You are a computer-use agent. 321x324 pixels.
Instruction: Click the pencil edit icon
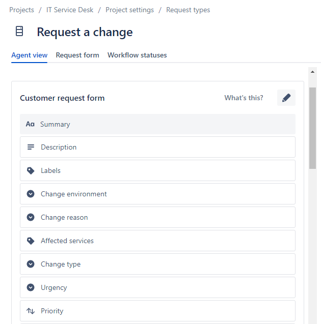286,98
